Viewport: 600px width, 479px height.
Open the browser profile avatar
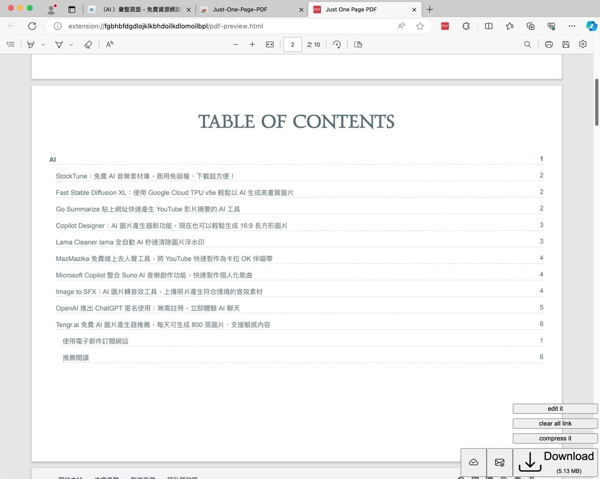point(52,9)
